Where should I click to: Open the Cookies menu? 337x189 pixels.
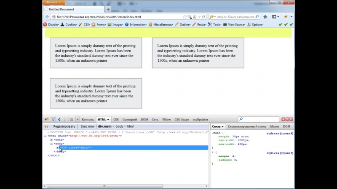click(69, 24)
